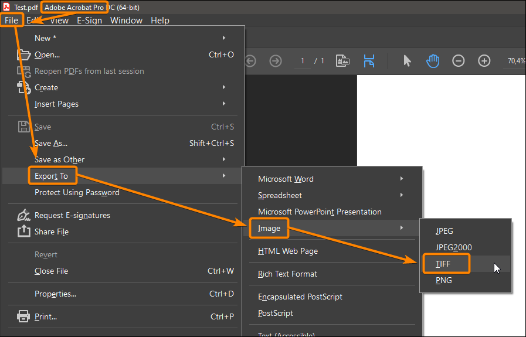Click the Save floppy disk icon
This screenshot has height=337, width=526.
24,127
